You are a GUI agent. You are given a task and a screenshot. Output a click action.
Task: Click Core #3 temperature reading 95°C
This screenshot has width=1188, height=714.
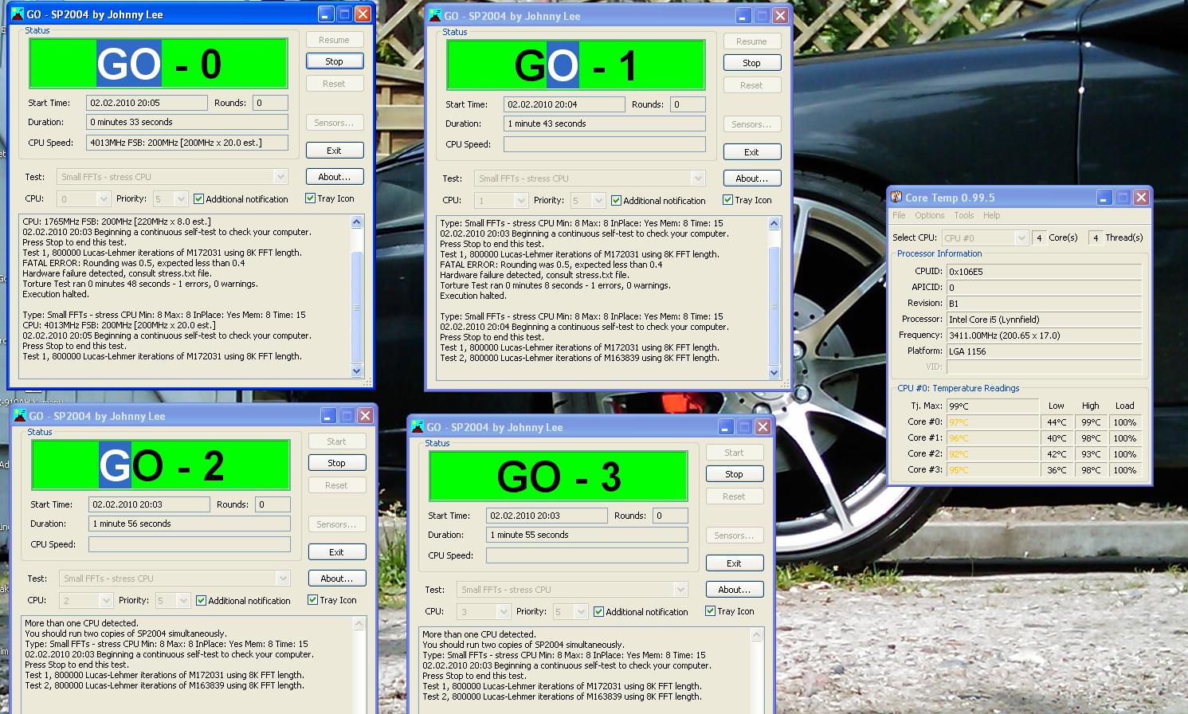pyautogui.click(x=993, y=470)
